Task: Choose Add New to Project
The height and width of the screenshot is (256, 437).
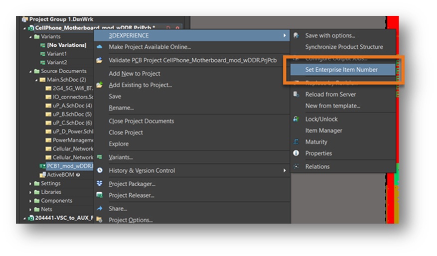Action: click(135, 74)
